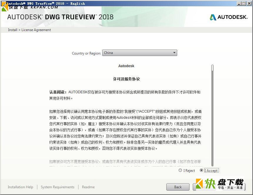Maximize the installer window
The image size is (253, 195).
tap(244, 3)
